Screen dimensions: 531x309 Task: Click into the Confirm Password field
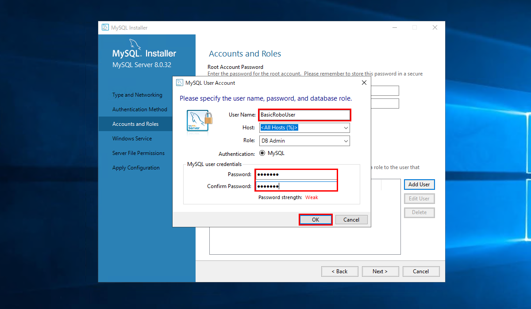tap(296, 186)
